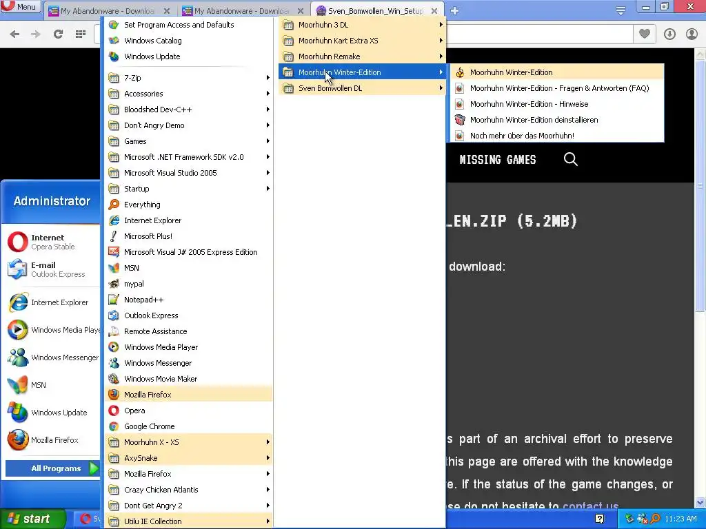Click highlighted Mozilla Firefox icon in programs list
The width and height of the screenshot is (706, 529).
pyautogui.click(x=114, y=395)
